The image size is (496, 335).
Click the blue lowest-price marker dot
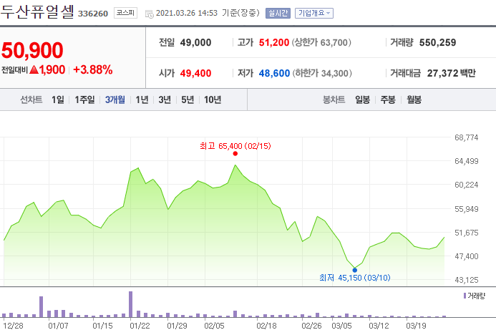tap(354, 270)
